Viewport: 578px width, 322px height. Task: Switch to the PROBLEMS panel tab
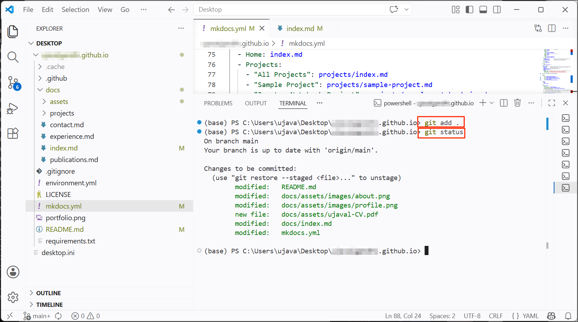point(218,103)
